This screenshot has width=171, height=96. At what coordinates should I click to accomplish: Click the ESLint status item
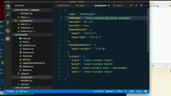pyautogui.click(x=139, y=91)
